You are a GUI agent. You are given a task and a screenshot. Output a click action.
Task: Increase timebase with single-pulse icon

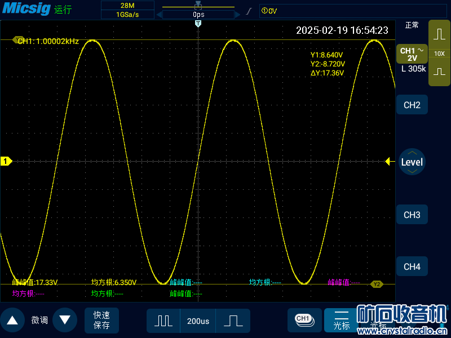click(x=233, y=321)
